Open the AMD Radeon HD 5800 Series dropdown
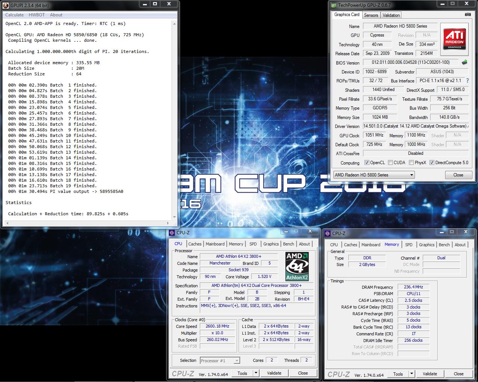 pyautogui.click(x=374, y=175)
